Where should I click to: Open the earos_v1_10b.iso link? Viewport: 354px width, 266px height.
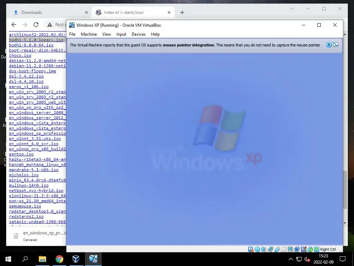click(29, 87)
